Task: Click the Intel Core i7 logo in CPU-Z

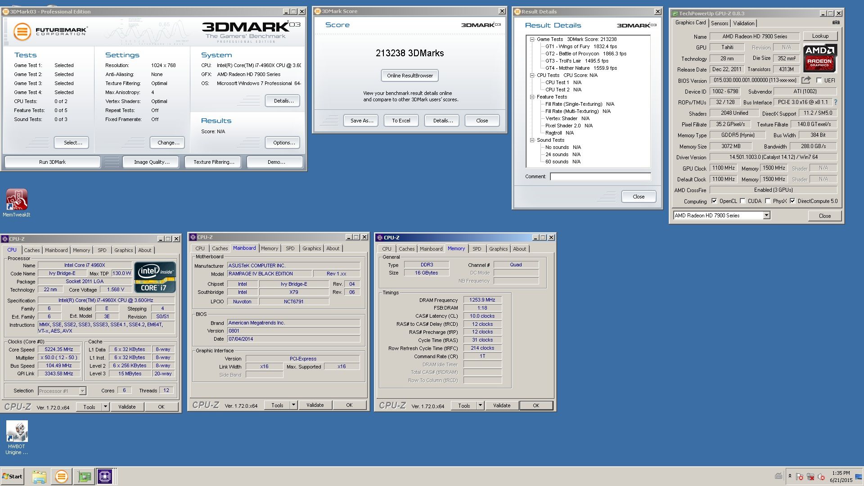Action: (155, 277)
